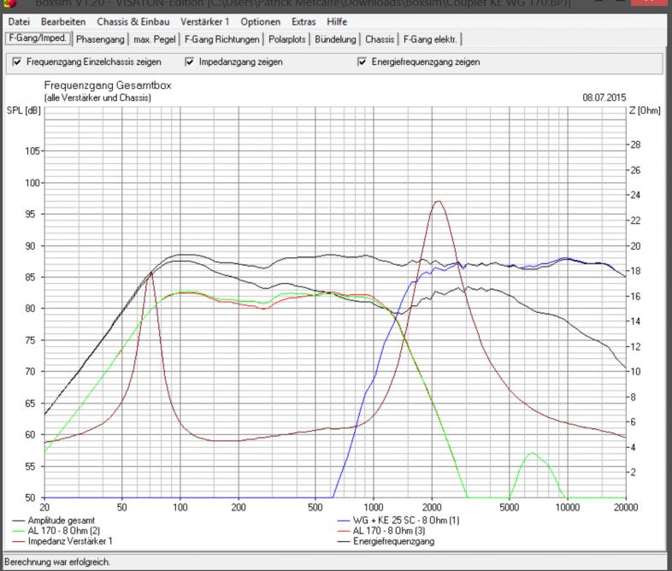Switch to the F-Gang elektr. tab
This screenshot has width=672, height=571.
[x=431, y=39]
